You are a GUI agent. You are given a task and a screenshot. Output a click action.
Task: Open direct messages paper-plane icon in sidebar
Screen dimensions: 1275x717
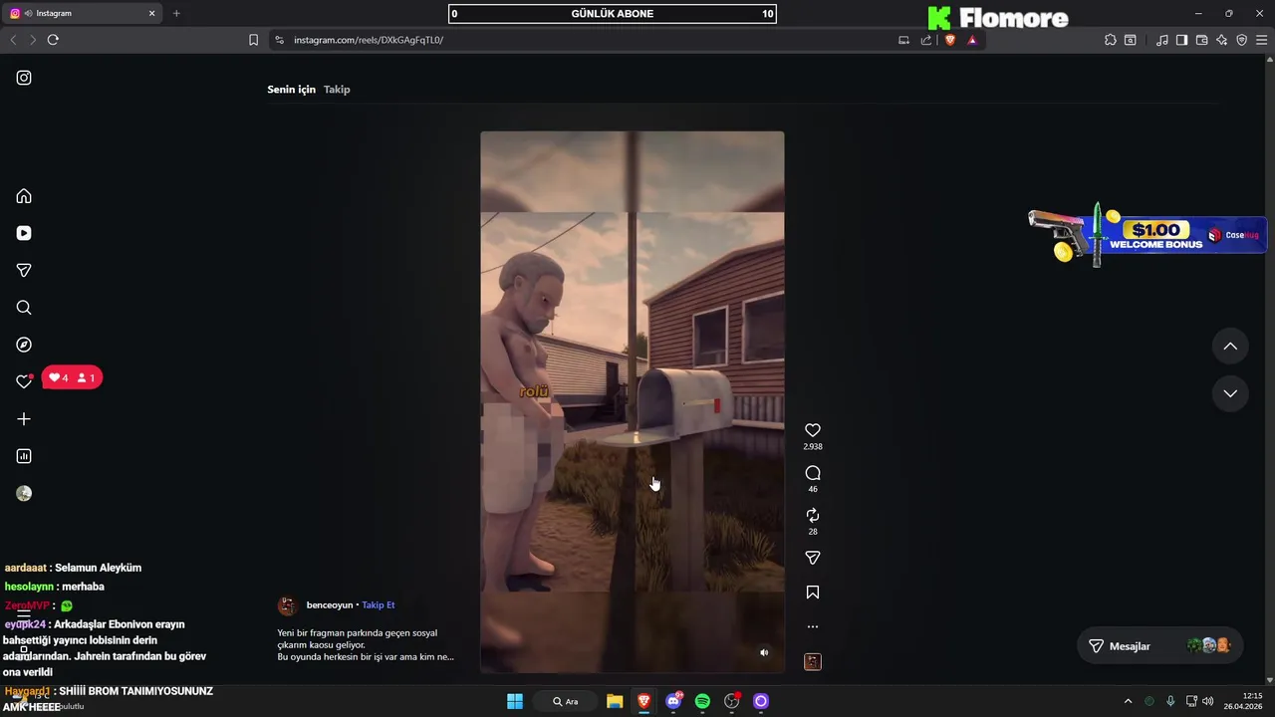tap(24, 270)
